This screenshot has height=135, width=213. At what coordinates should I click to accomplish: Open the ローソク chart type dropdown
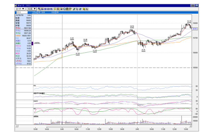click(20, 9)
